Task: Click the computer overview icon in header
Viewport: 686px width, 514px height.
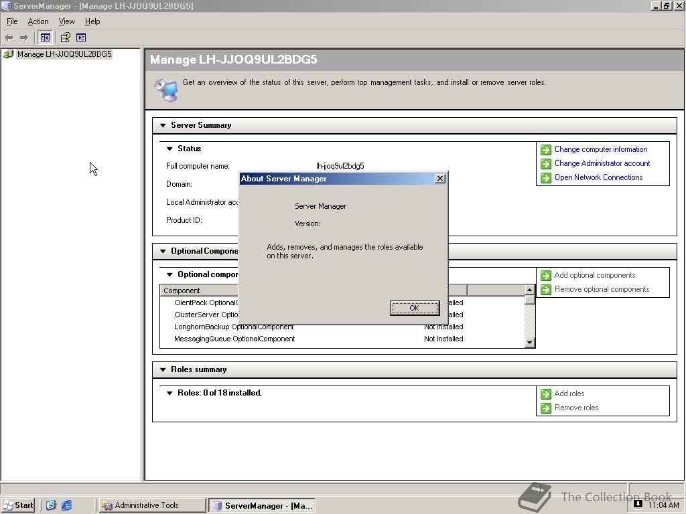Action: click(166, 90)
